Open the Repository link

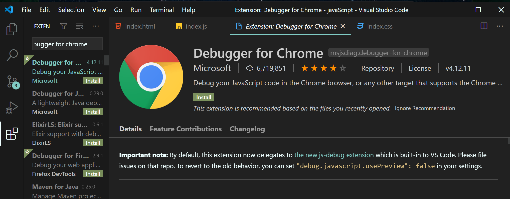click(378, 68)
